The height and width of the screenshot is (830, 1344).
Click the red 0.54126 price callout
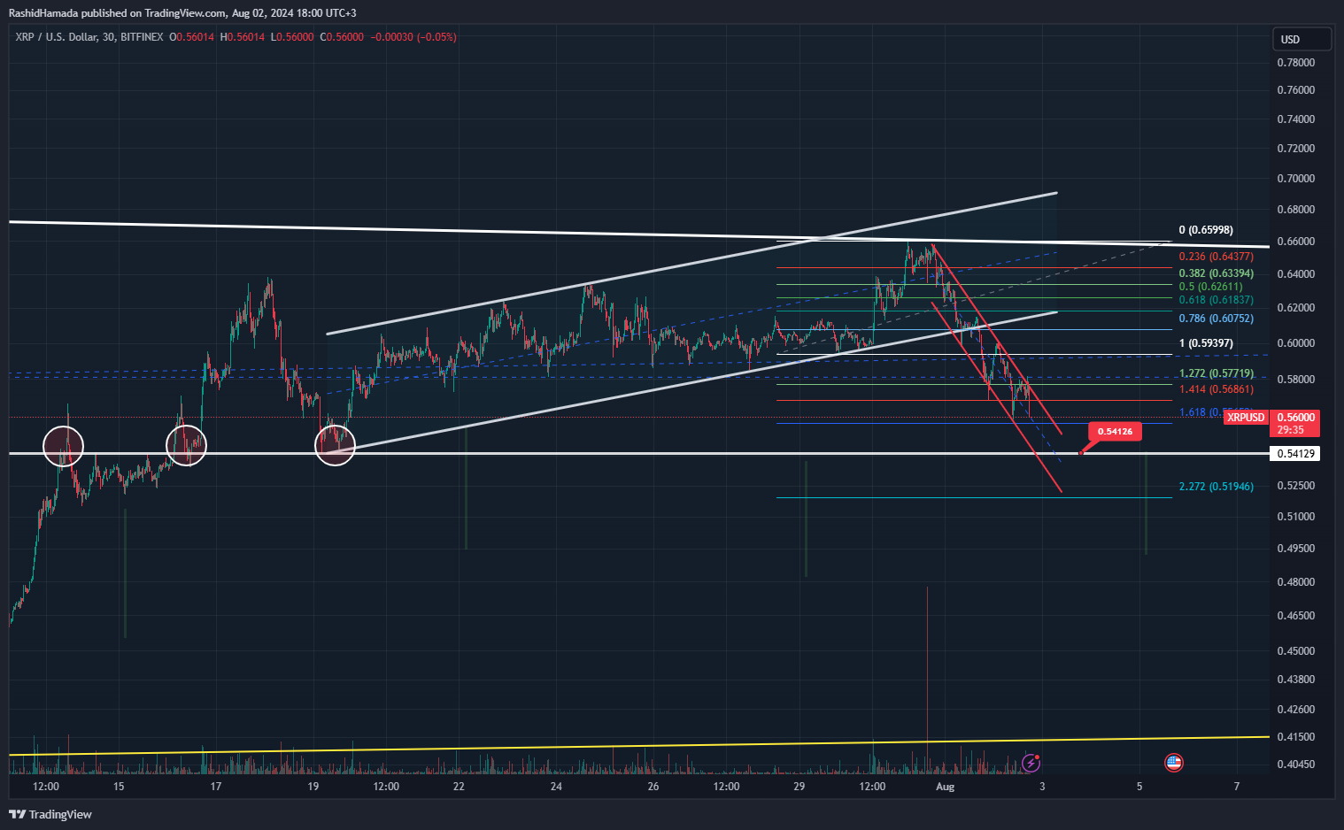coord(1115,432)
